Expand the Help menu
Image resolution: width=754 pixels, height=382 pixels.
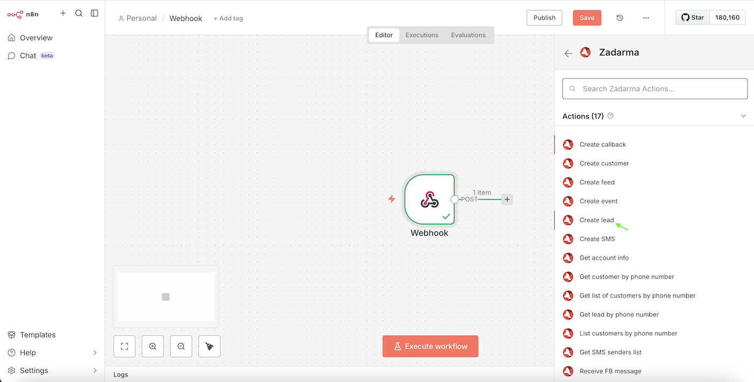(52, 352)
